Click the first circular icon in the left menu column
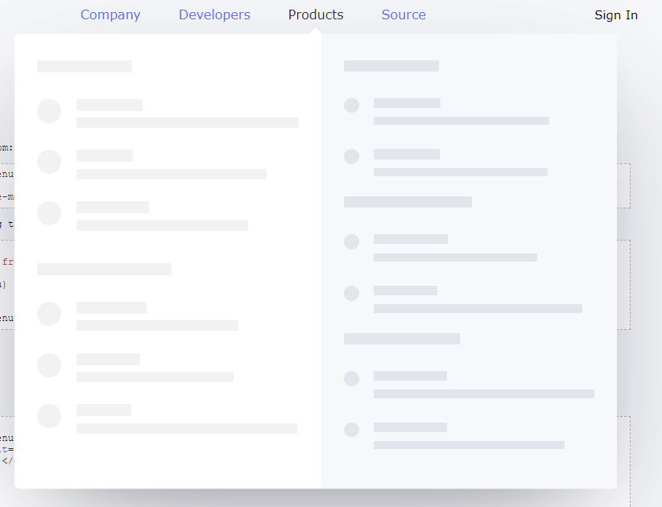This screenshot has width=662, height=507. (x=49, y=111)
